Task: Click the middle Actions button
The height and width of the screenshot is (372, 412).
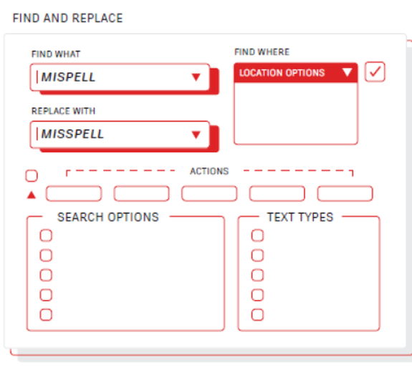Action: coord(209,194)
